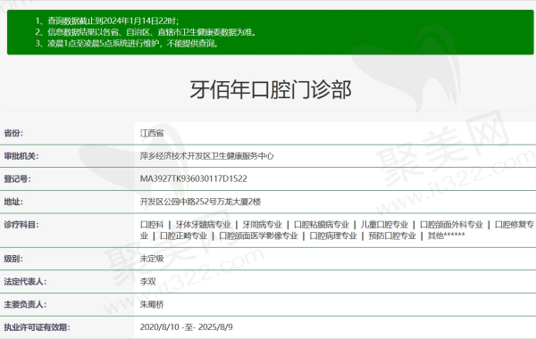536x339 pixels.
Task: Click the value 未定级
Action: click(152, 259)
